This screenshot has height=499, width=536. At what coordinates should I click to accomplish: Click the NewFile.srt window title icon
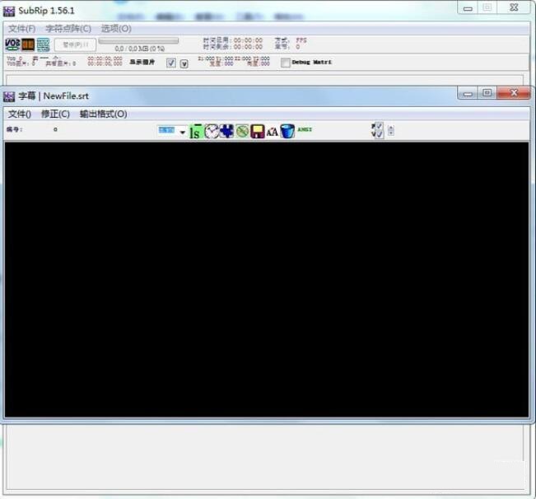coord(9,96)
